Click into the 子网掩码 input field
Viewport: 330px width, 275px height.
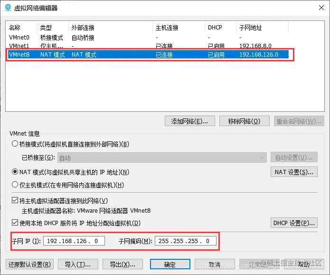(185, 241)
